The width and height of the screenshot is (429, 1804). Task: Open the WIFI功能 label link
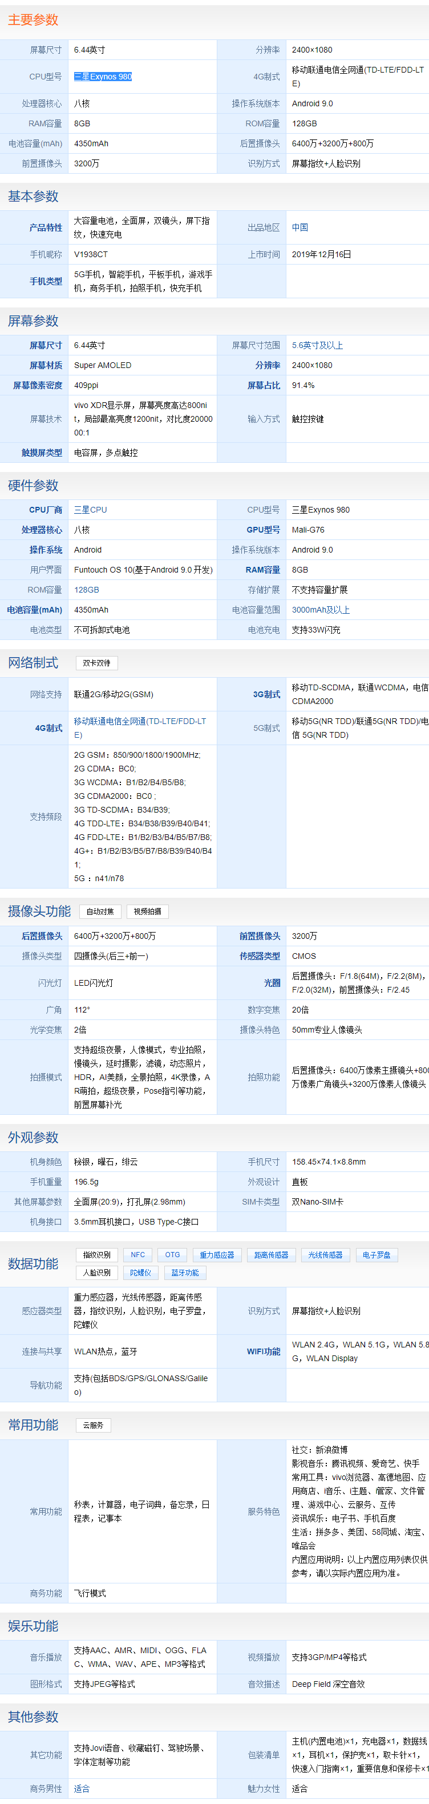click(264, 1351)
